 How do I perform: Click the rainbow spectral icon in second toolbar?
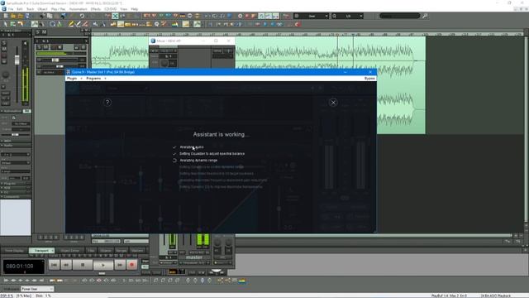(175, 24)
